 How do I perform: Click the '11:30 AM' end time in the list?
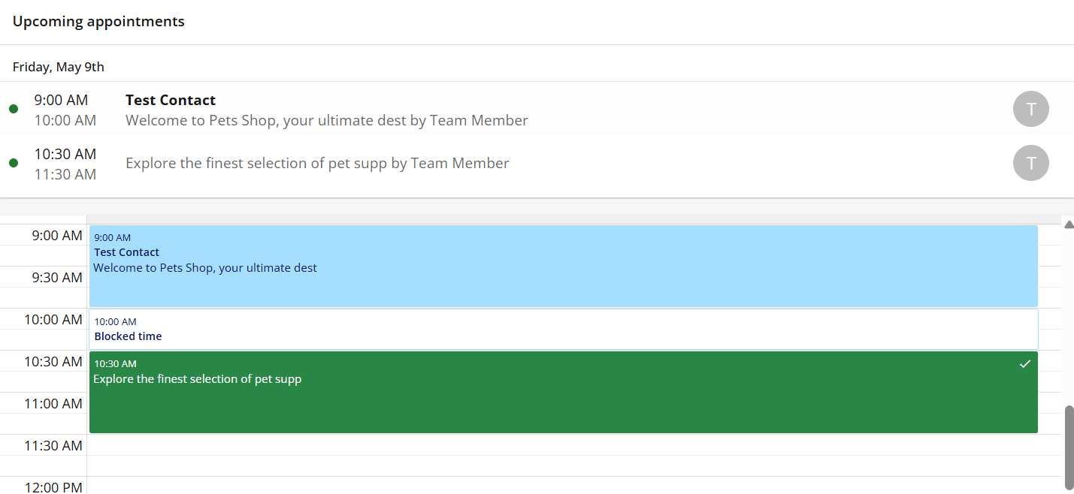65,174
